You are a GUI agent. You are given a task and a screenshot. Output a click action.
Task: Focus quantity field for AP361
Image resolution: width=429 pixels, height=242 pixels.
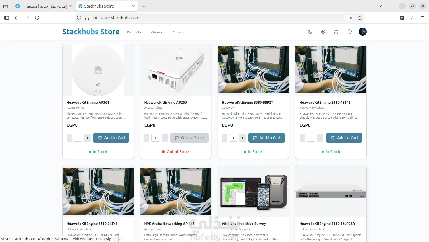click(x=78, y=138)
